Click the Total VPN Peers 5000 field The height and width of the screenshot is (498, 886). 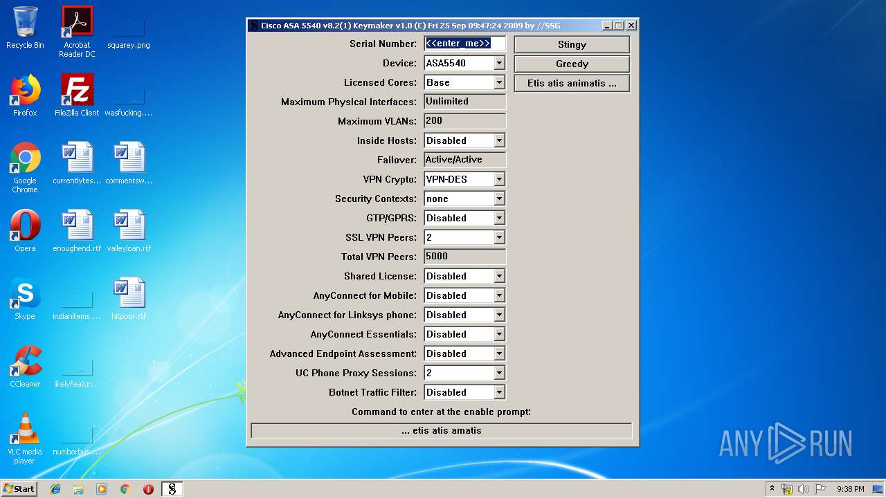pos(464,257)
